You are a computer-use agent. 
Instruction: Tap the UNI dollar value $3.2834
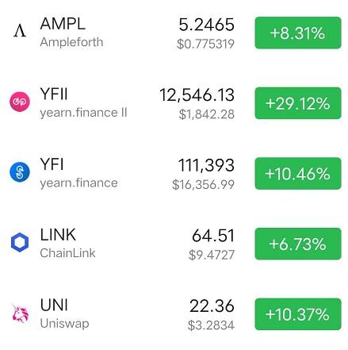click(x=211, y=325)
